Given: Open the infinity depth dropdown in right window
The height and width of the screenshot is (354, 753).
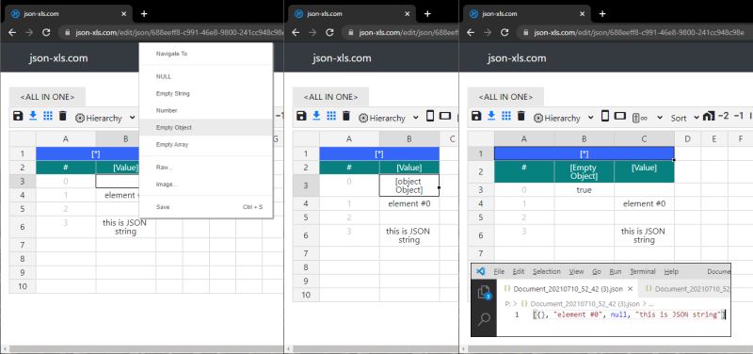Looking at the screenshot, I should coord(648,118).
